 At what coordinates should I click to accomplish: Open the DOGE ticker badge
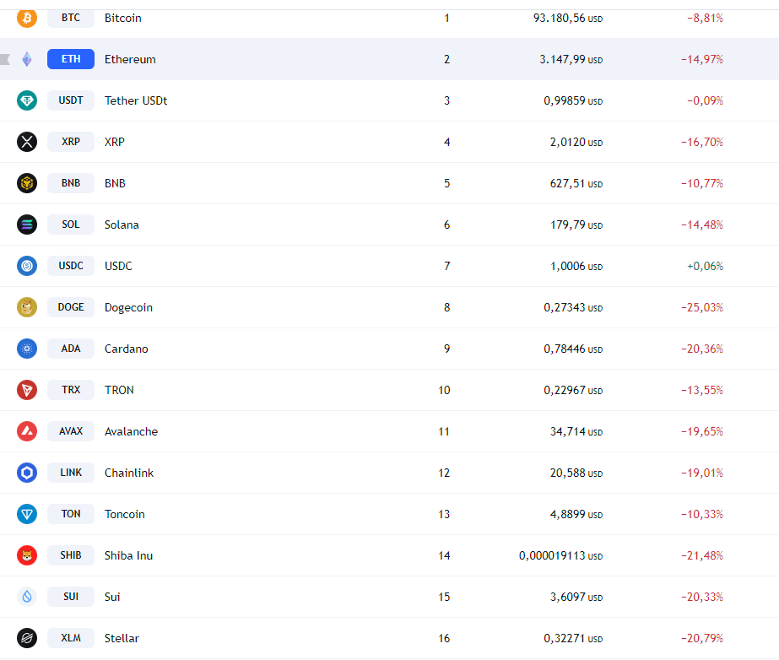click(x=71, y=307)
